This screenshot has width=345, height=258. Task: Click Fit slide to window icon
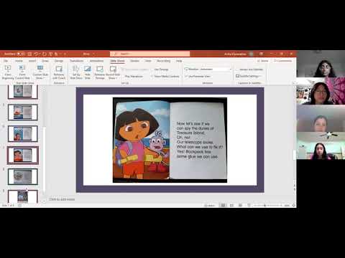(294, 206)
